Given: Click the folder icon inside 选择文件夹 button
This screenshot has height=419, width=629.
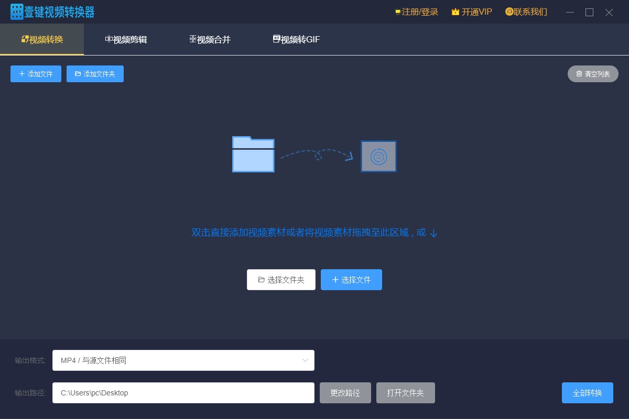Looking at the screenshot, I should coord(262,279).
